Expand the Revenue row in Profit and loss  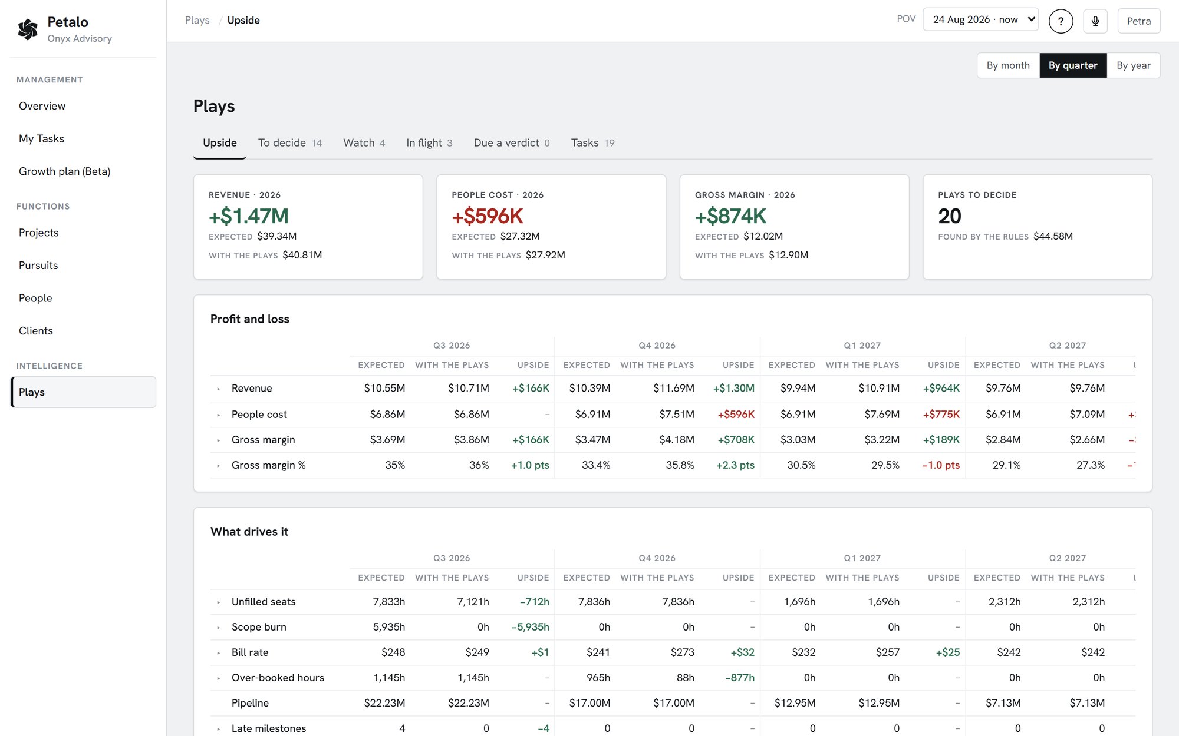pyautogui.click(x=219, y=389)
